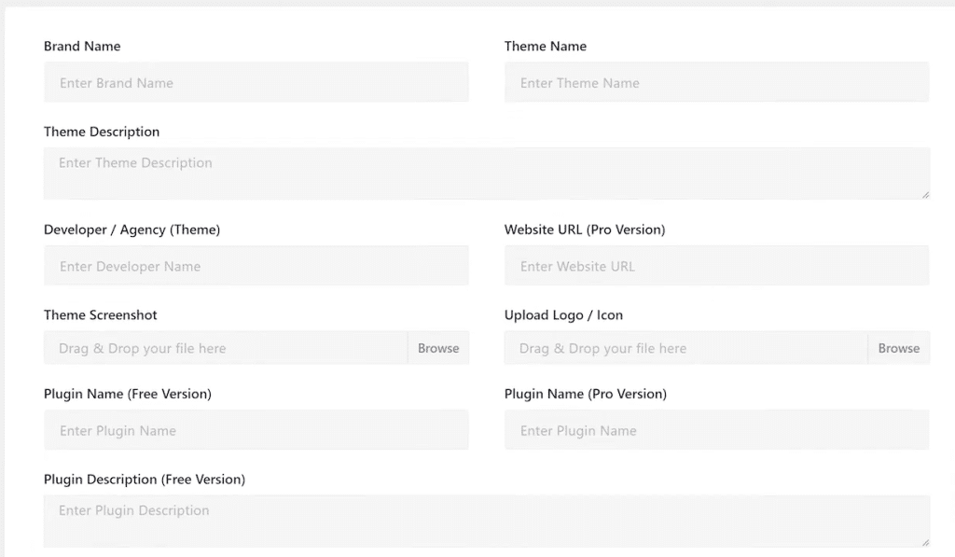This screenshot has height=557, width=955.
Task: Click the "Theme Name" label text
Action: pyautogui.click(x=546, y=47)
